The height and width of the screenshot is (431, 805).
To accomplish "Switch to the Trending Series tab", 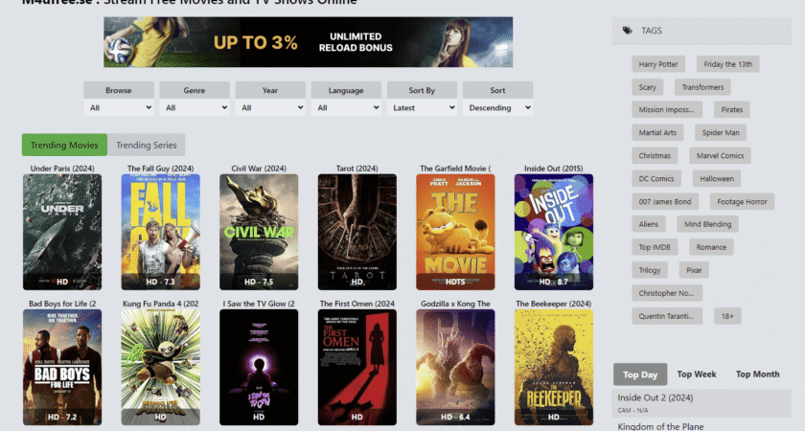I will point(147,146).
